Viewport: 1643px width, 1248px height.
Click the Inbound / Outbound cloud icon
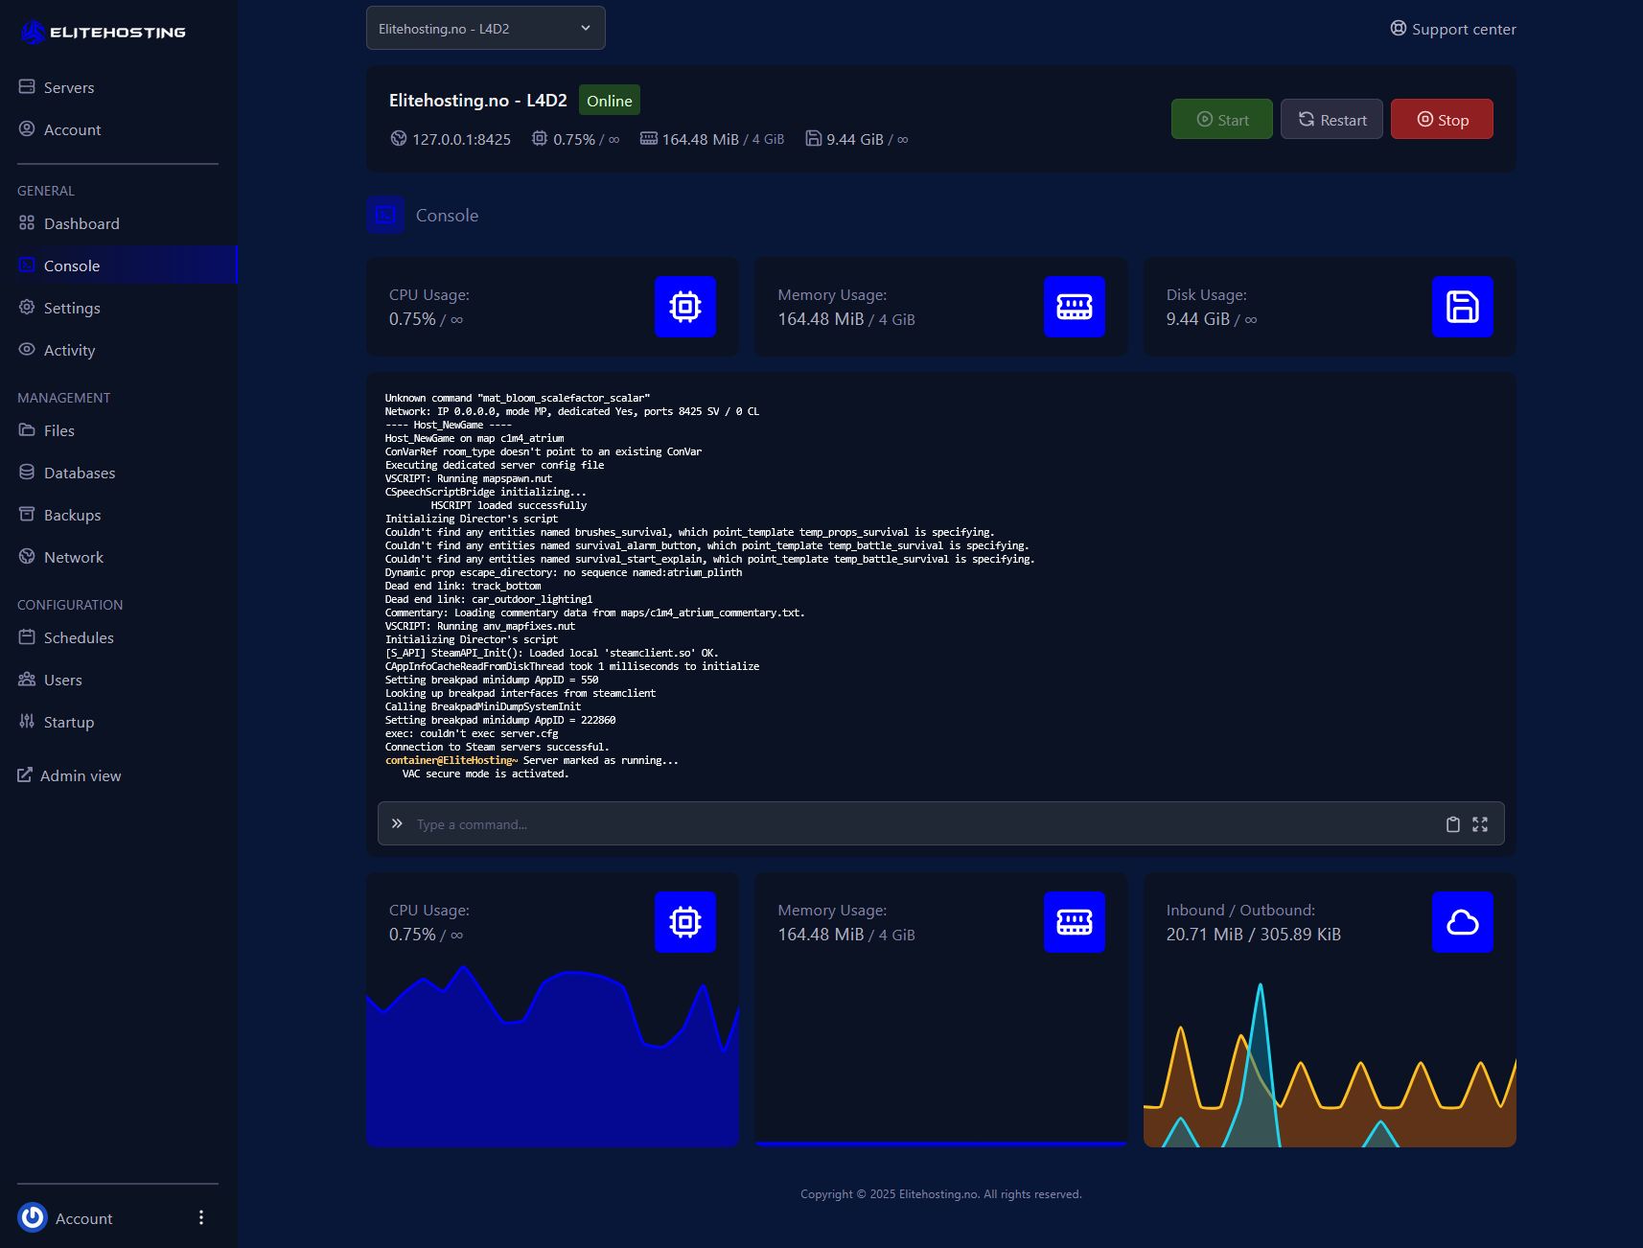tap(1463, 922)
